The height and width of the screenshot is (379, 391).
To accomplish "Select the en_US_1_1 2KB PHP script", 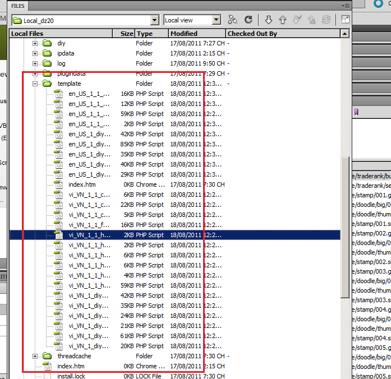I will tap(89, 124).
